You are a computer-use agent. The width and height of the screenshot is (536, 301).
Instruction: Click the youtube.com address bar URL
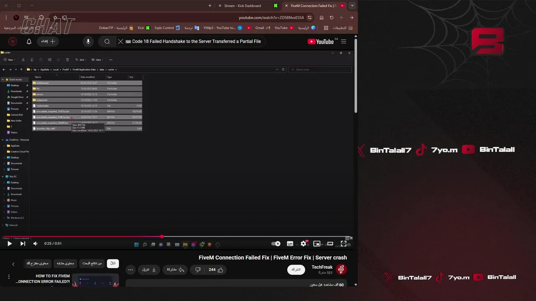tap(271, 18)
